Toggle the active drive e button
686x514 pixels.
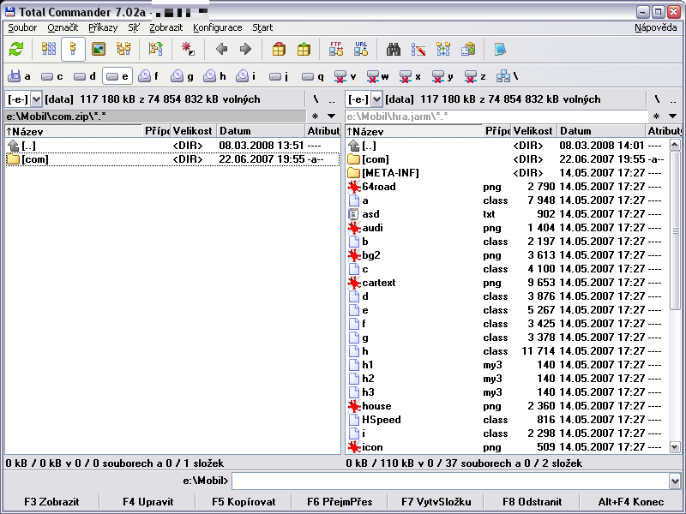pos(117,76)
